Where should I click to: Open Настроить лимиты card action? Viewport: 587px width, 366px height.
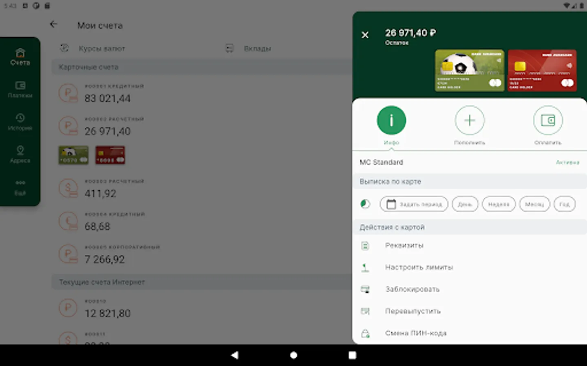(x=470, y=268)
